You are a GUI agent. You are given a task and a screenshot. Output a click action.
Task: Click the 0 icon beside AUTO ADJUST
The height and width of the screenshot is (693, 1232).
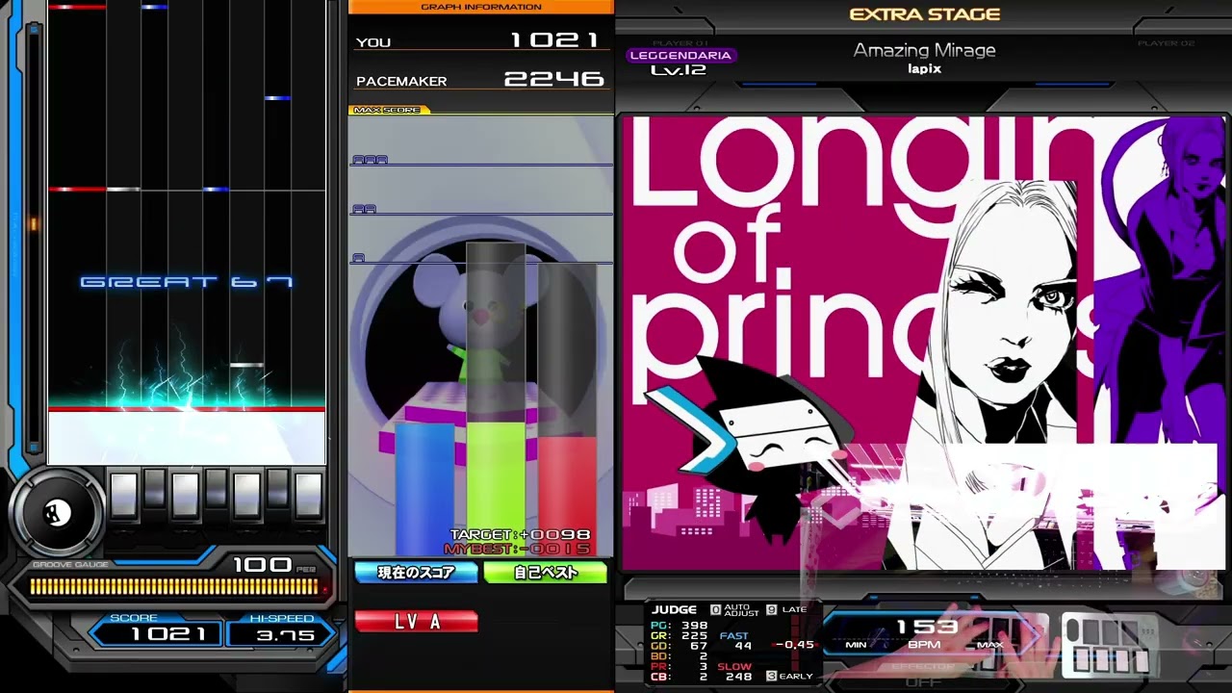coord(715,610)
